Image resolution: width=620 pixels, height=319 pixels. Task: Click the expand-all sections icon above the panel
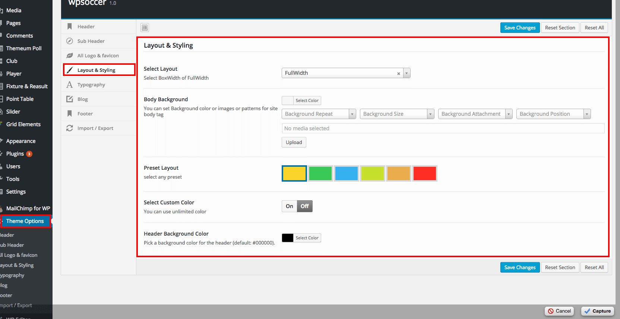145,28
